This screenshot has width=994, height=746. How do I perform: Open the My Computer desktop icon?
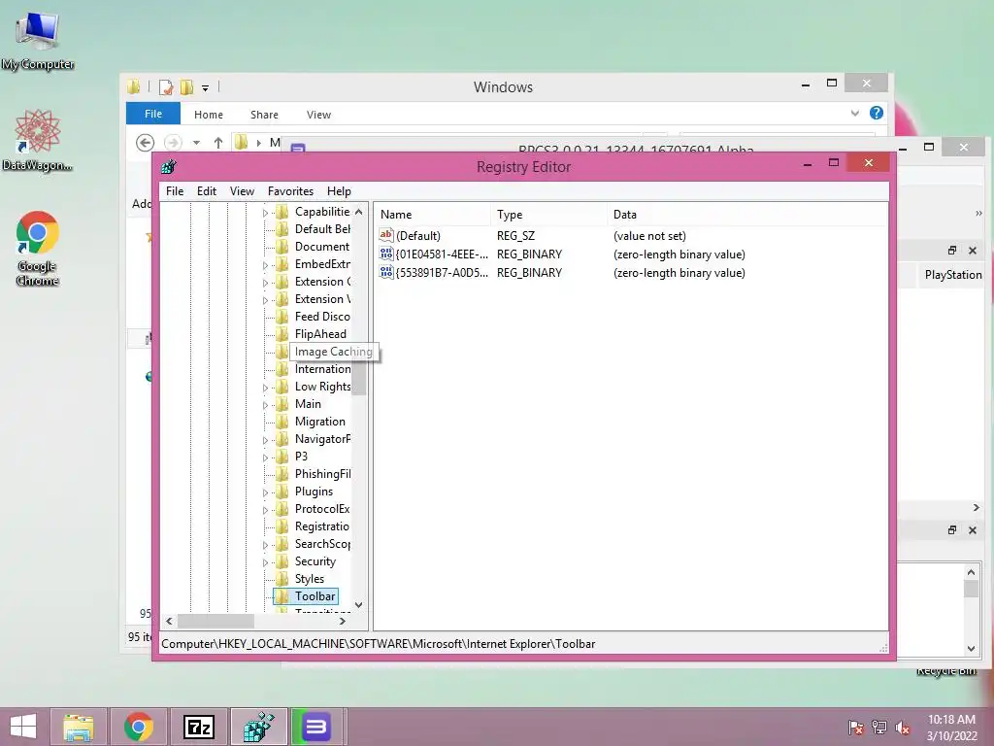(x=38, y=41)
